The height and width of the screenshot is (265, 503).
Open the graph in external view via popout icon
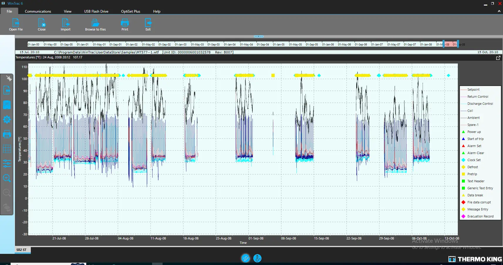[x=498, y=58]
